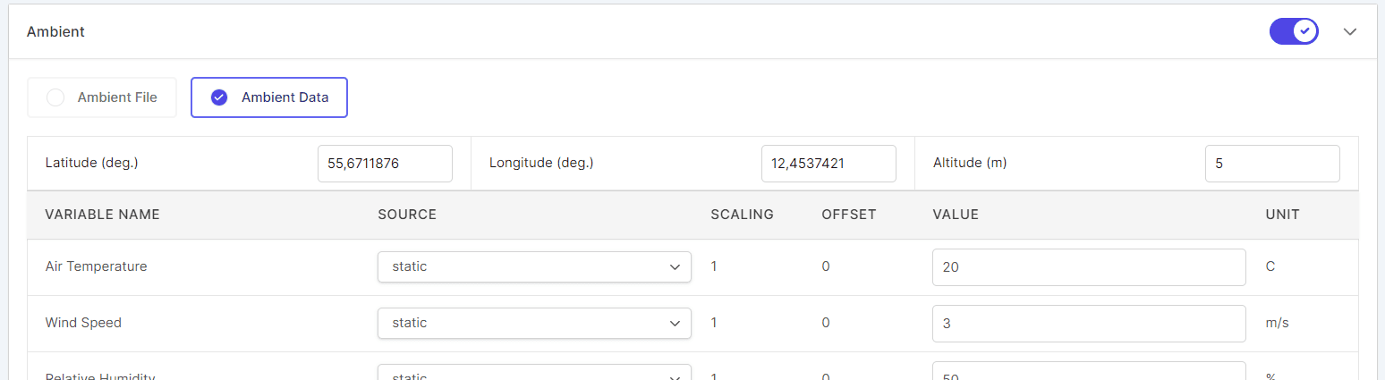
Task: Click the SCALING column header
Action: point(742,215)
